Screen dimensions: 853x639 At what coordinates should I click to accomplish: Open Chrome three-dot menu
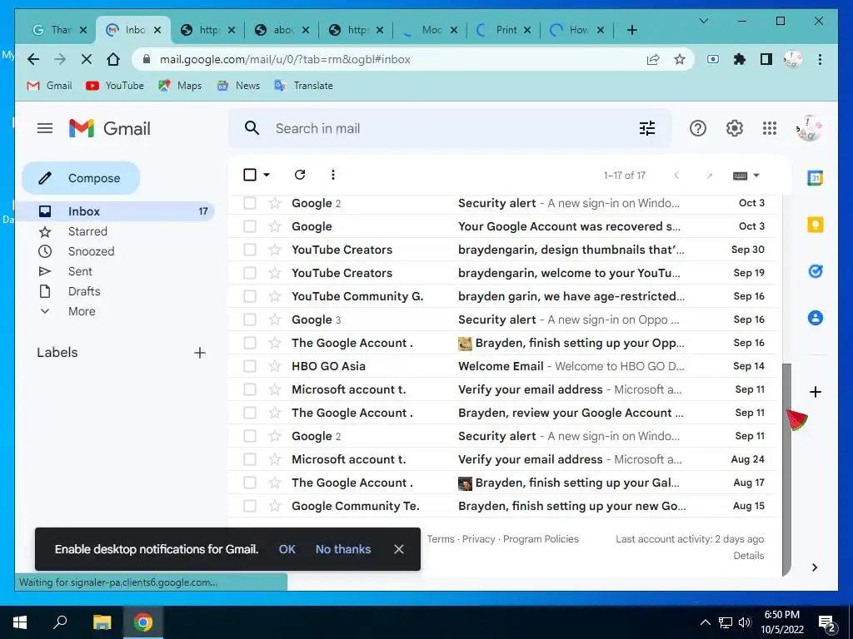[x=820, y=59]
